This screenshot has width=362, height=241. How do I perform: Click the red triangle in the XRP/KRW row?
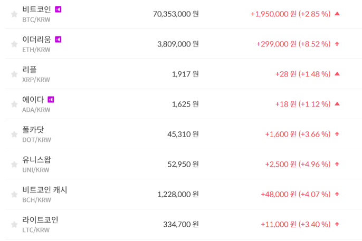[x=337, y=74]
